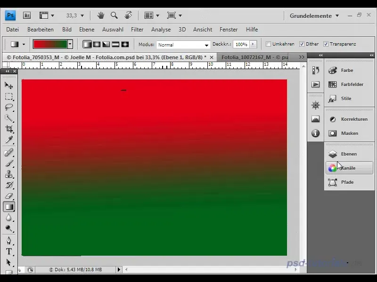Open the Modus blend mode dropdown

point(183,45)
